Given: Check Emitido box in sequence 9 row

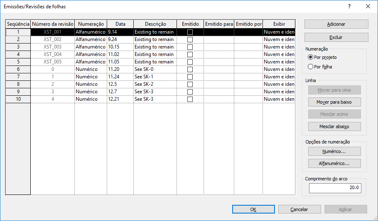Looking at the screenshot, I should (190, 92).
